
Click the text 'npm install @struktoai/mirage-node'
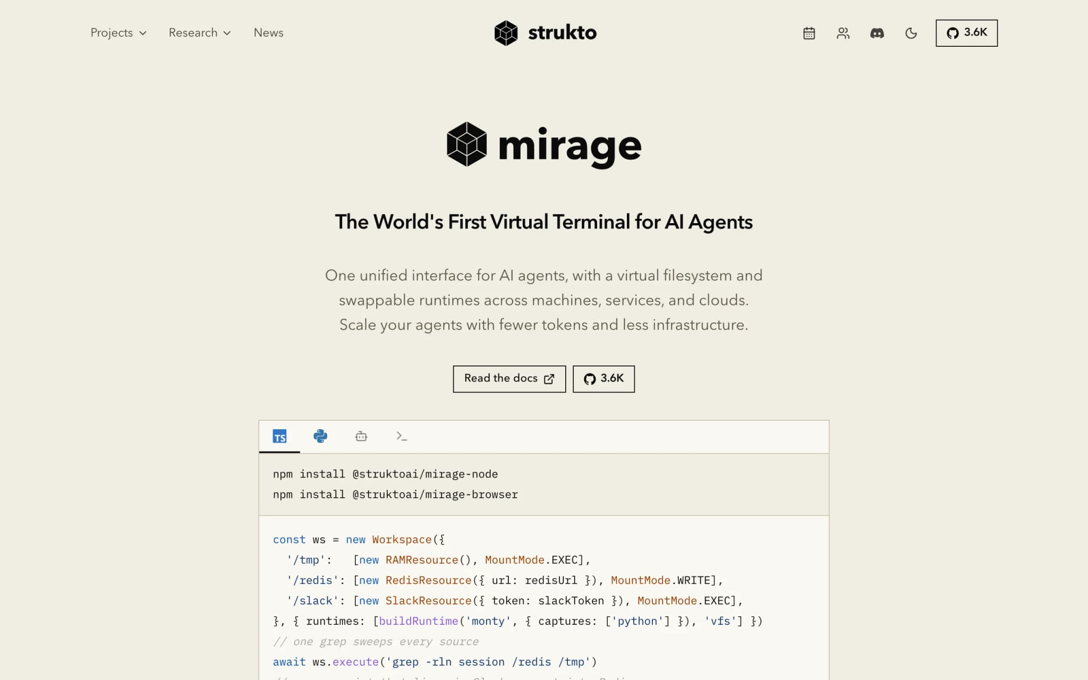(385, 474)
